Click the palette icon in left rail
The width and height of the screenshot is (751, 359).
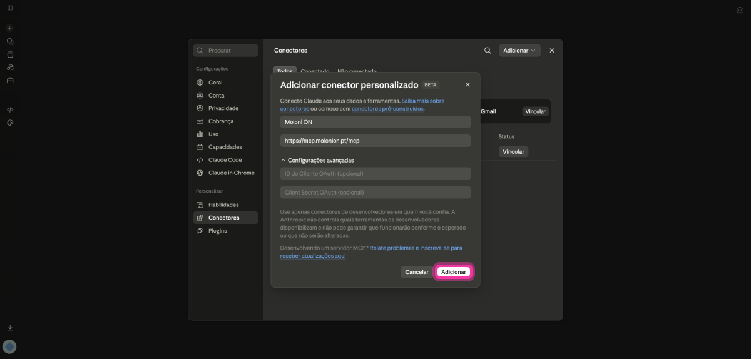tap(9, 123)
